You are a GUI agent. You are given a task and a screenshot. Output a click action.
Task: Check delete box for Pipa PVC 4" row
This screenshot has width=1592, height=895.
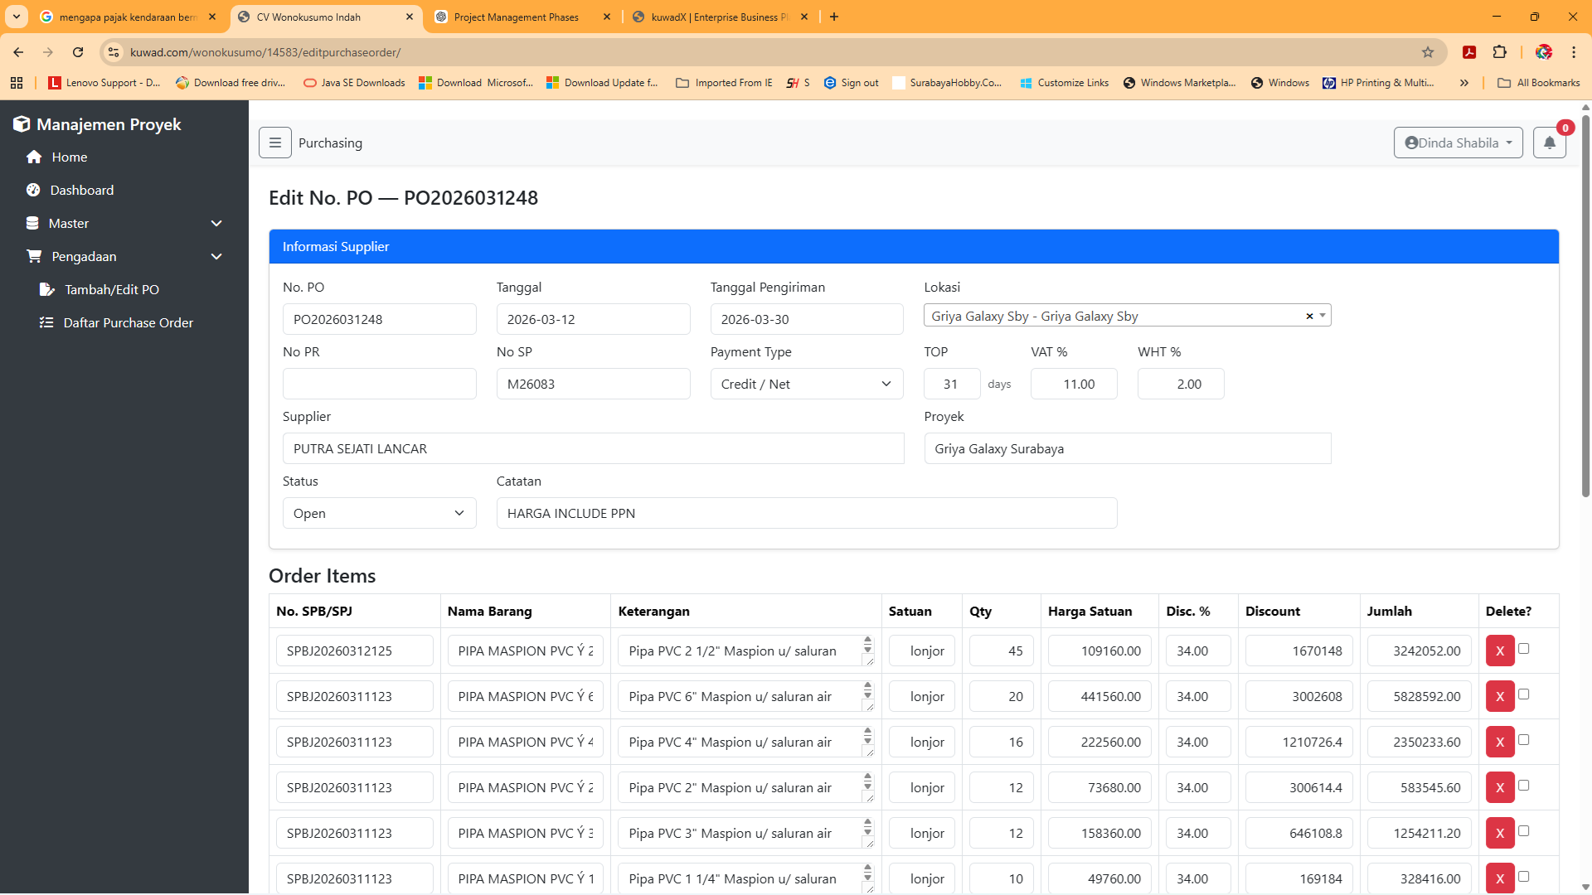point(1523,740)
